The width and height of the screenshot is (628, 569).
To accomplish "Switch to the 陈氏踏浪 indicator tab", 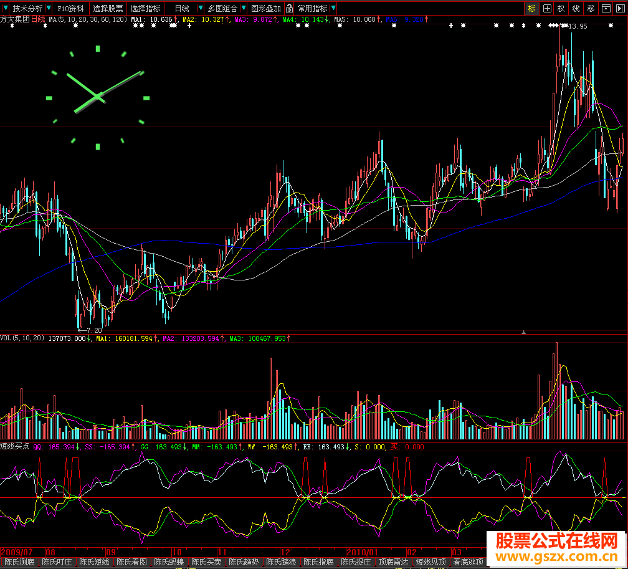I will (281, 562).
